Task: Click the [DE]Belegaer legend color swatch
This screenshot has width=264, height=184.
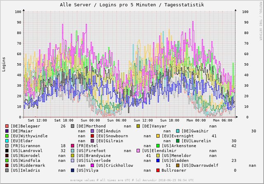Action: 7,126
